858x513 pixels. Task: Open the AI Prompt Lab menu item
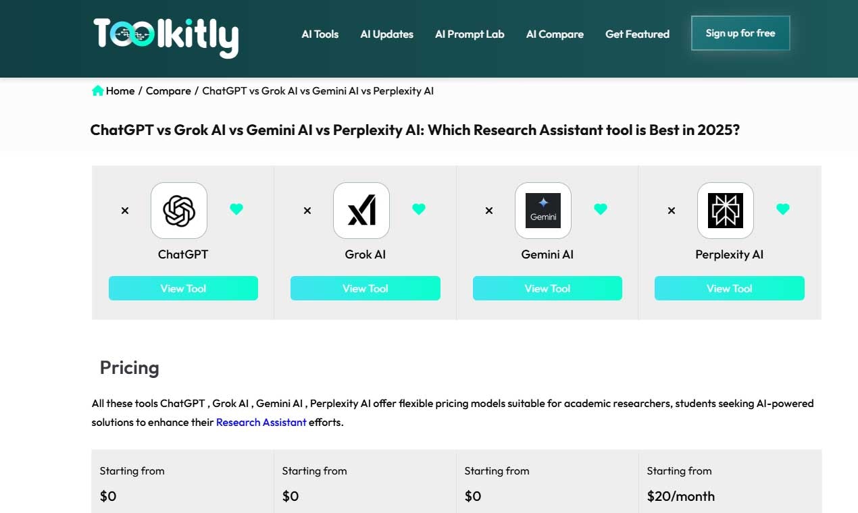tap(470, 34)
